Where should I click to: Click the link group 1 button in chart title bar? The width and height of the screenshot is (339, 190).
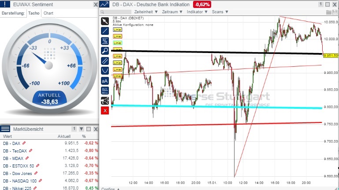pos(321,4)
